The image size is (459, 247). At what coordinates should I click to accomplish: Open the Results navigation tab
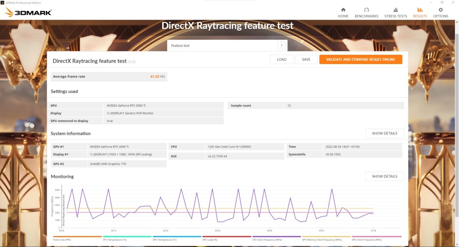click(420, 13)
